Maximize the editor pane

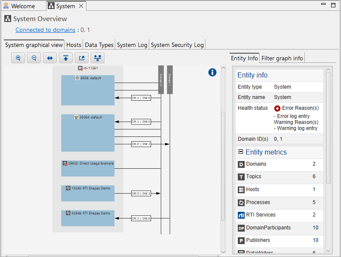coord(333,5)
